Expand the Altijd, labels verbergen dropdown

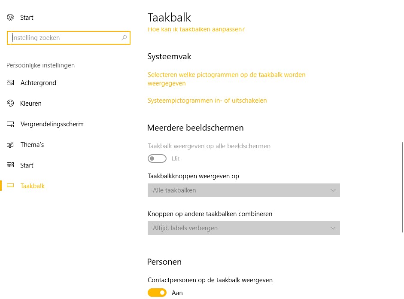(x=243, y=228)
